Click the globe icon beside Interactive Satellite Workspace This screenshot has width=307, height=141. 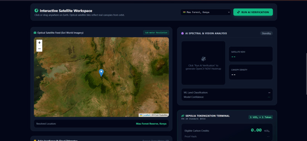point(36,11)
